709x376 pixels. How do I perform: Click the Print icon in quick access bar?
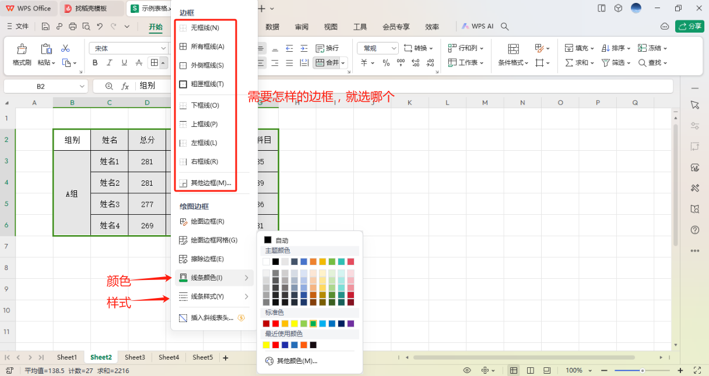tap(73, 26)
